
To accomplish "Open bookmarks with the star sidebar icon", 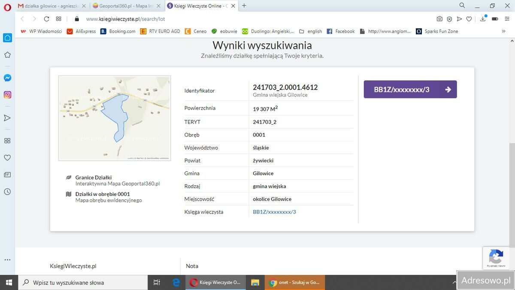I will (x=7, y=55).
